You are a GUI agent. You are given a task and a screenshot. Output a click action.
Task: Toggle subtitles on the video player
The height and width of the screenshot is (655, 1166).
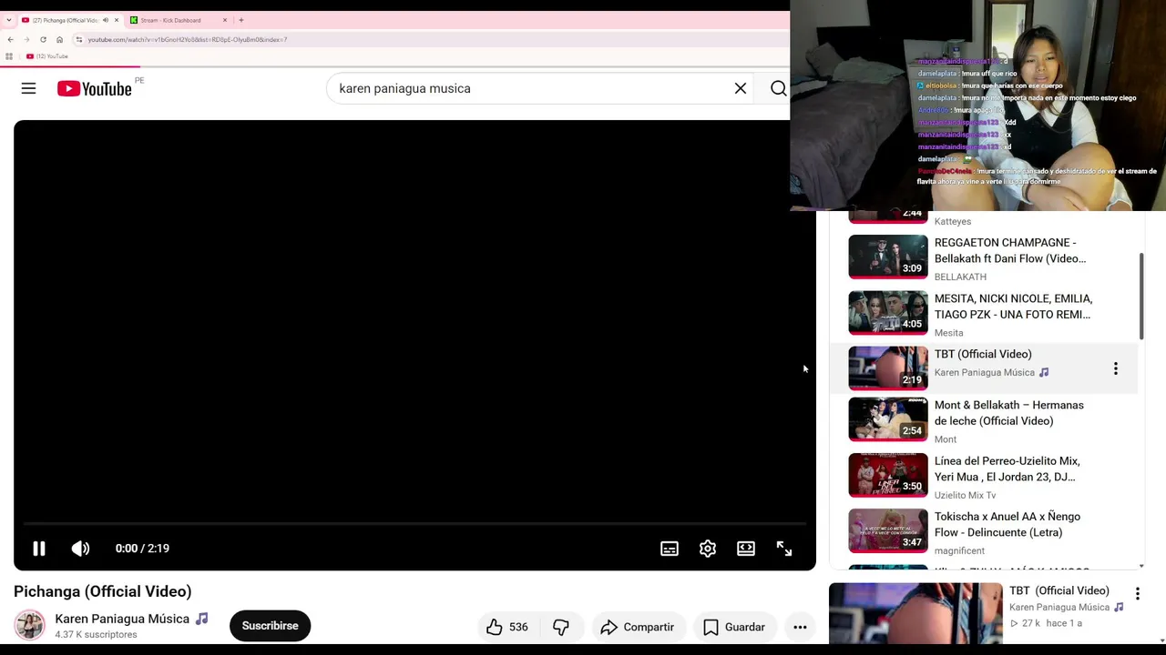[670, 549]
